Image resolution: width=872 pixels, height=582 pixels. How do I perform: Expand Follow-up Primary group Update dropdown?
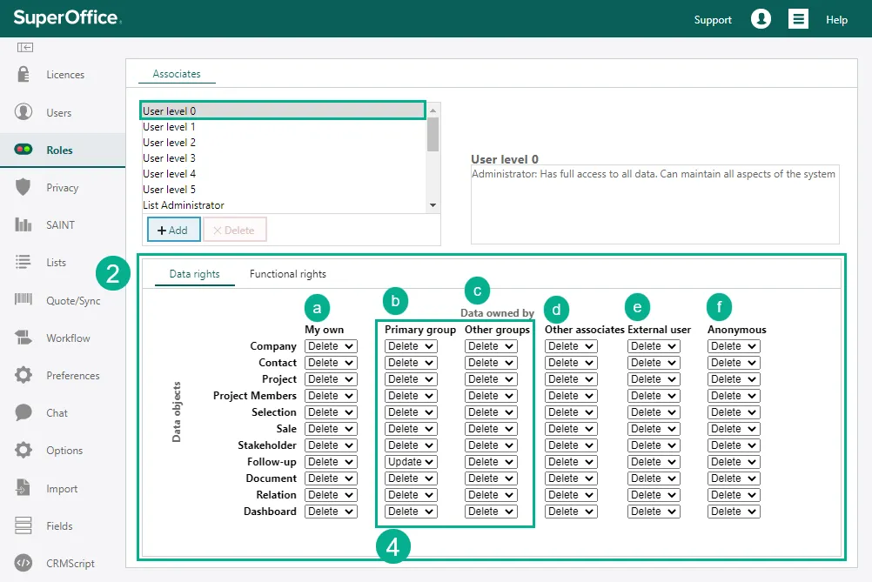click(x=411, y=462)
